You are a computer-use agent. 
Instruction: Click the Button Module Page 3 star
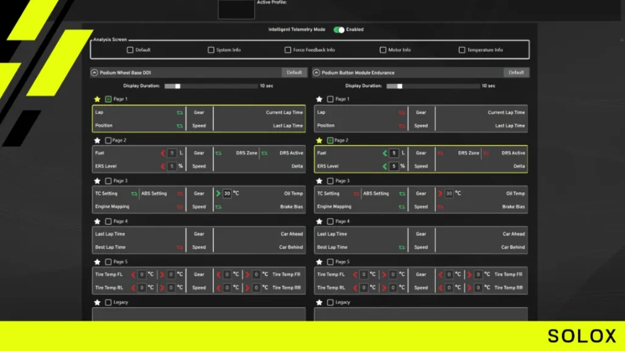point(319,181)
